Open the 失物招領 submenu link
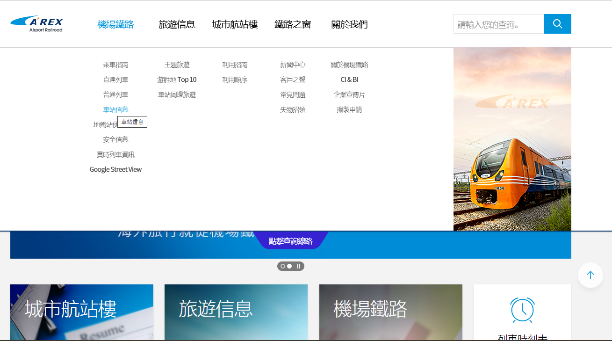 tap(293, 109)
